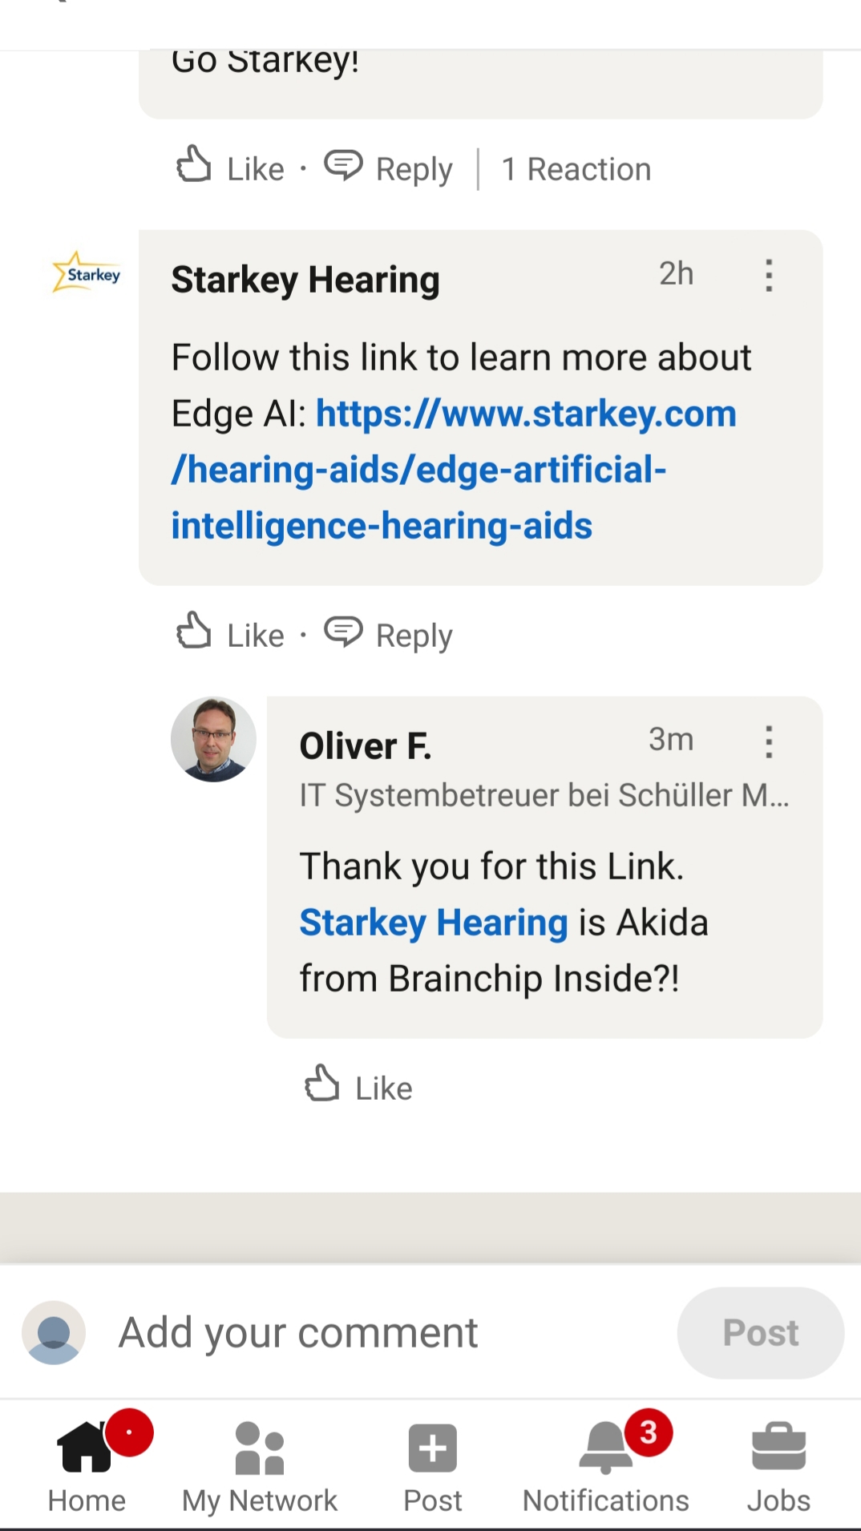This screenshot has height=1531, width=861.
Task: Open the Starkey Hearing commenter name
Action: 305,280
